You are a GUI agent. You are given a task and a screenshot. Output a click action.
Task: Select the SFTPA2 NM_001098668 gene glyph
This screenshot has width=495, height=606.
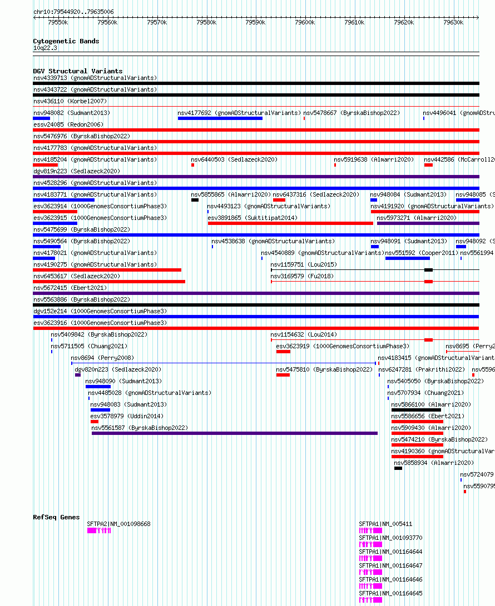click(x=99, y=530)
